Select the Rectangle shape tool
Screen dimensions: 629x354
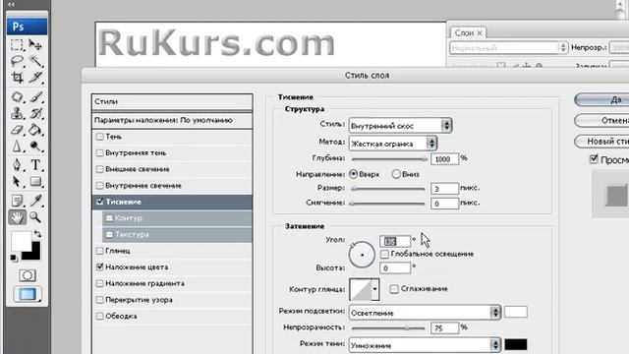pos(35,181)
